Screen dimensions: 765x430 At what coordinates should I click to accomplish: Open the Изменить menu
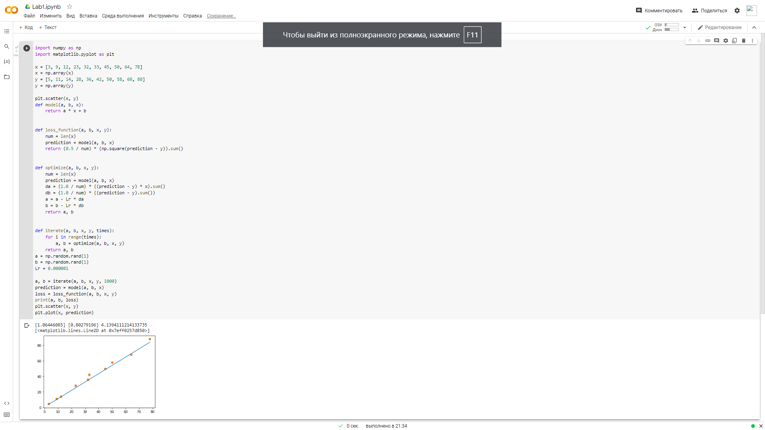(x=51, y=16)
